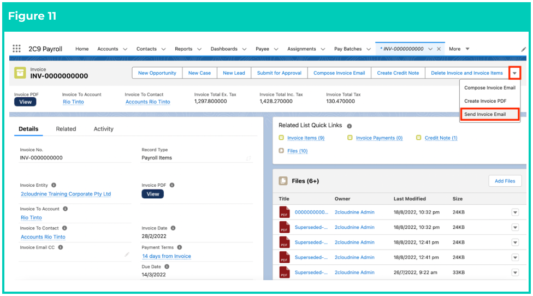The height and width of the screenshot is (296, 533).
Task: Expand the Contacts navigation dropdown
Action: 163,49
